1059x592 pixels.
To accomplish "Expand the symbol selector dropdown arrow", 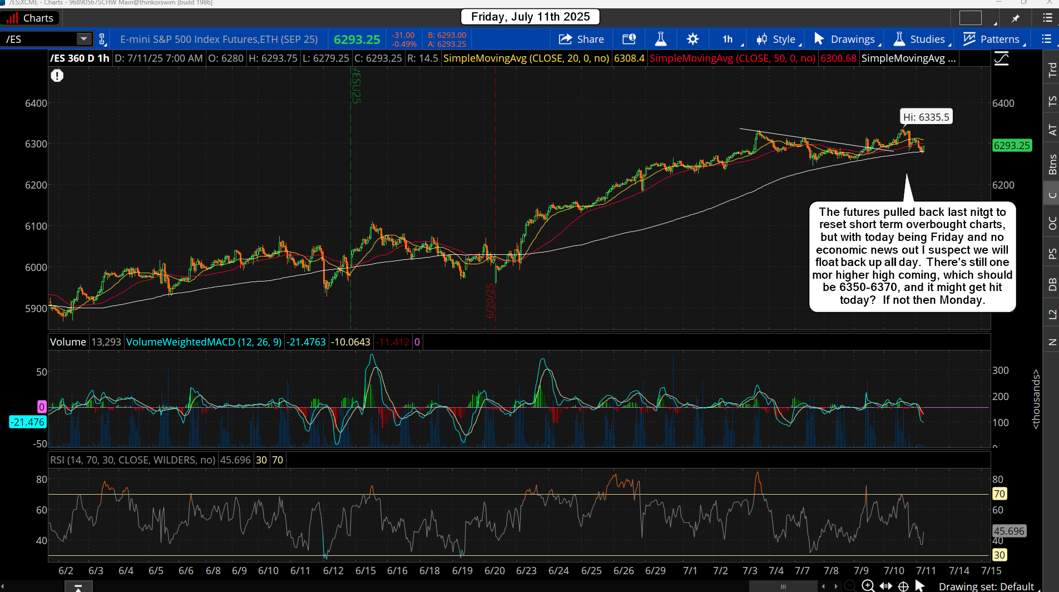I will (84, 39).
